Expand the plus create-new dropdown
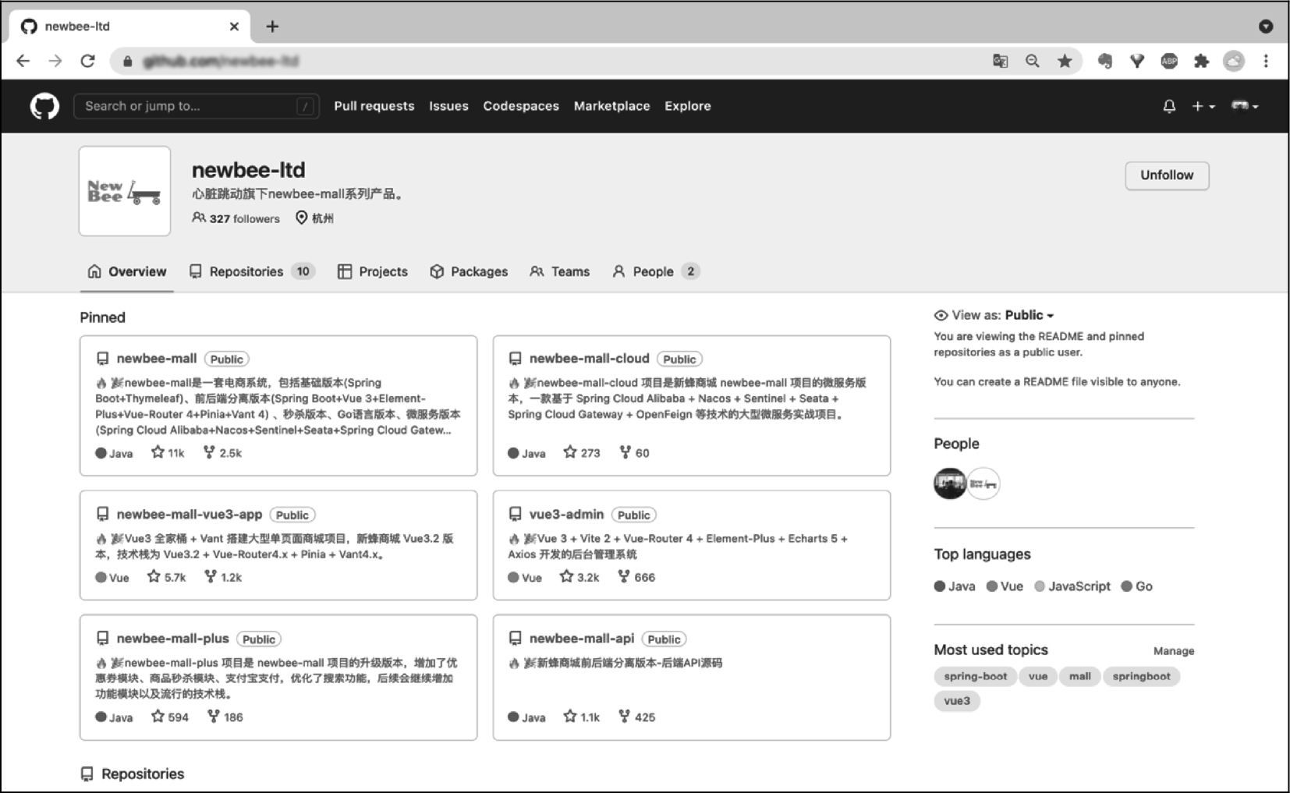This screenshot has width=1290, height=793. (1203, 106)
